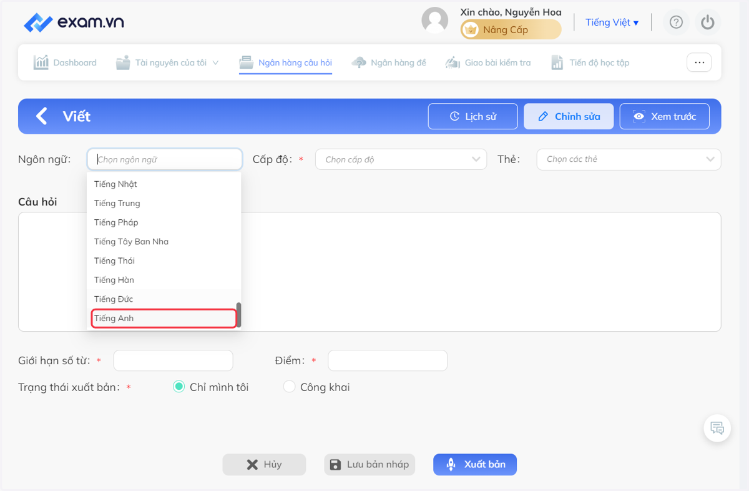Image resolution: width=749 pixels, height=491 pixels.
Task: Select Tiếng Pháp from the language list
Action: coord(164,222)
